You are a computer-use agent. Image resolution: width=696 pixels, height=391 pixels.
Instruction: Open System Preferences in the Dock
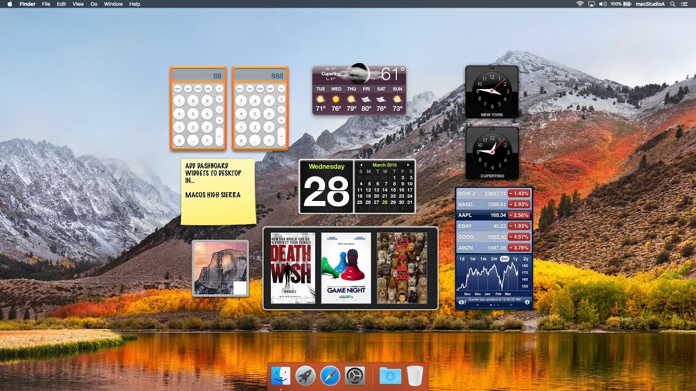(x=355, y=375)
